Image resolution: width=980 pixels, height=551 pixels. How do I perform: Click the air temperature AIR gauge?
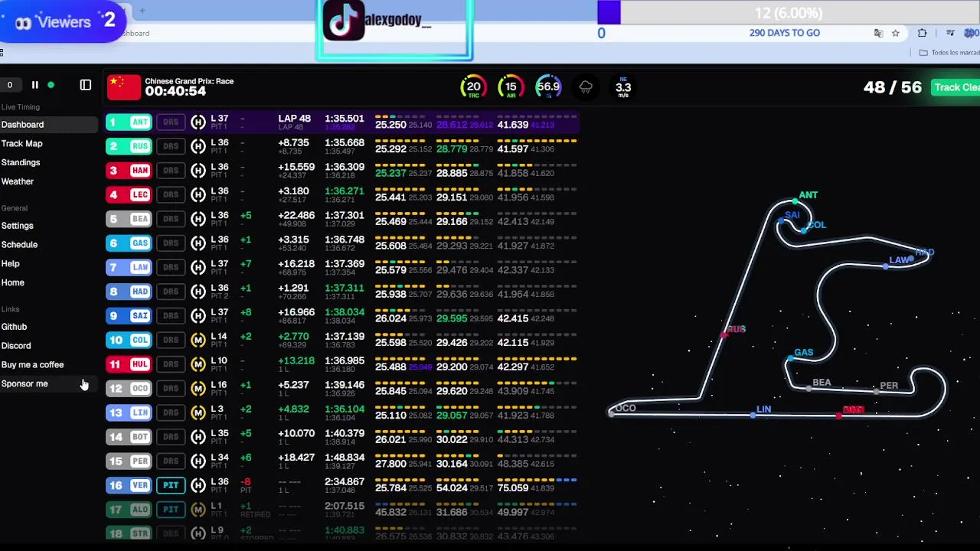coord(511,87)
